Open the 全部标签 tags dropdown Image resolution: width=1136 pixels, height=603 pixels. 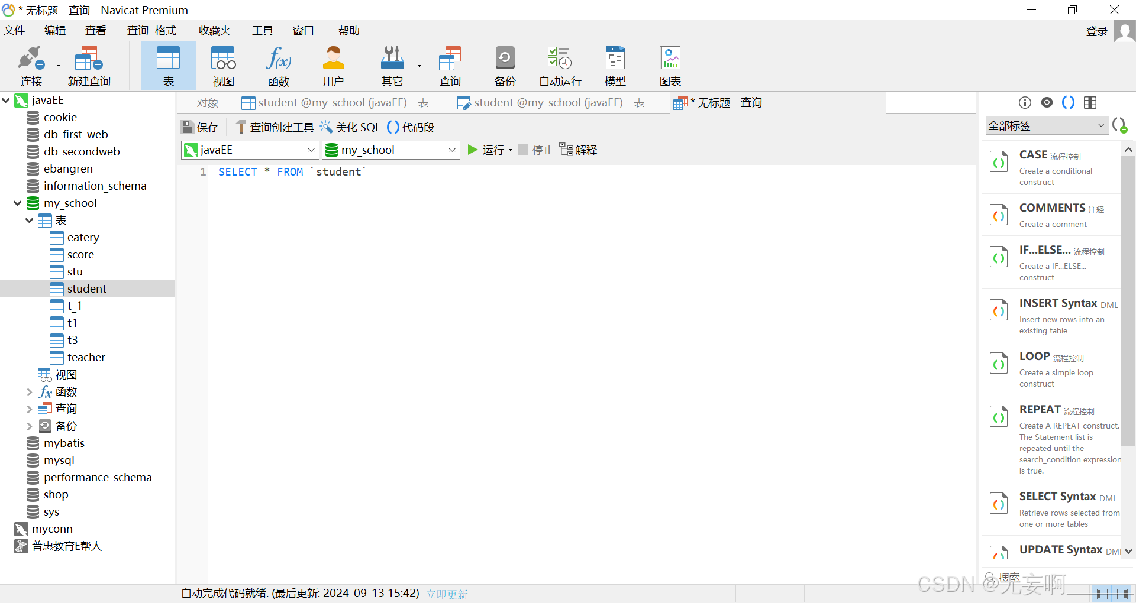(1047, 125)
